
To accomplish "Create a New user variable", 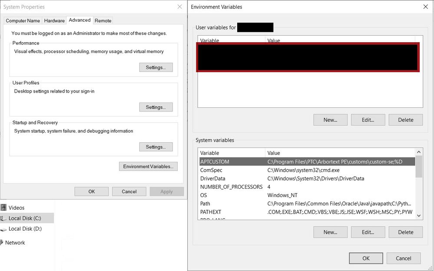I will coord(331,120).
